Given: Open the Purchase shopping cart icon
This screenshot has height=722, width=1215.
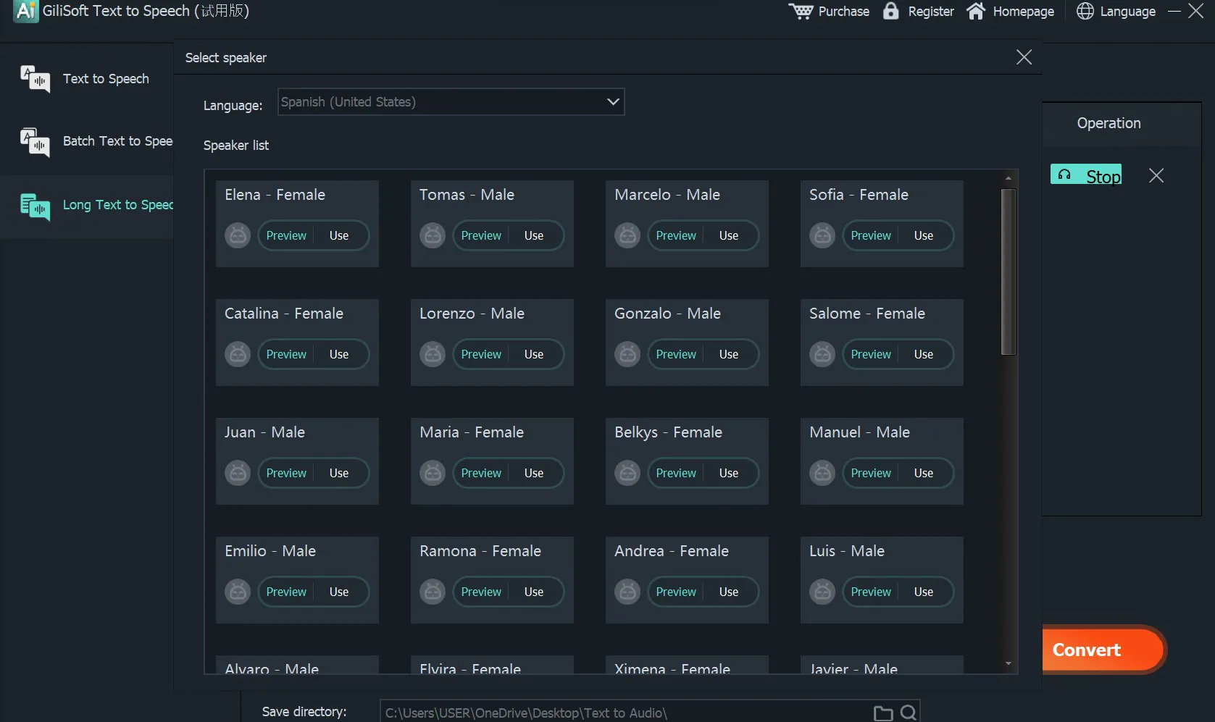Looking at the screenshot, I should coord(801,12).
